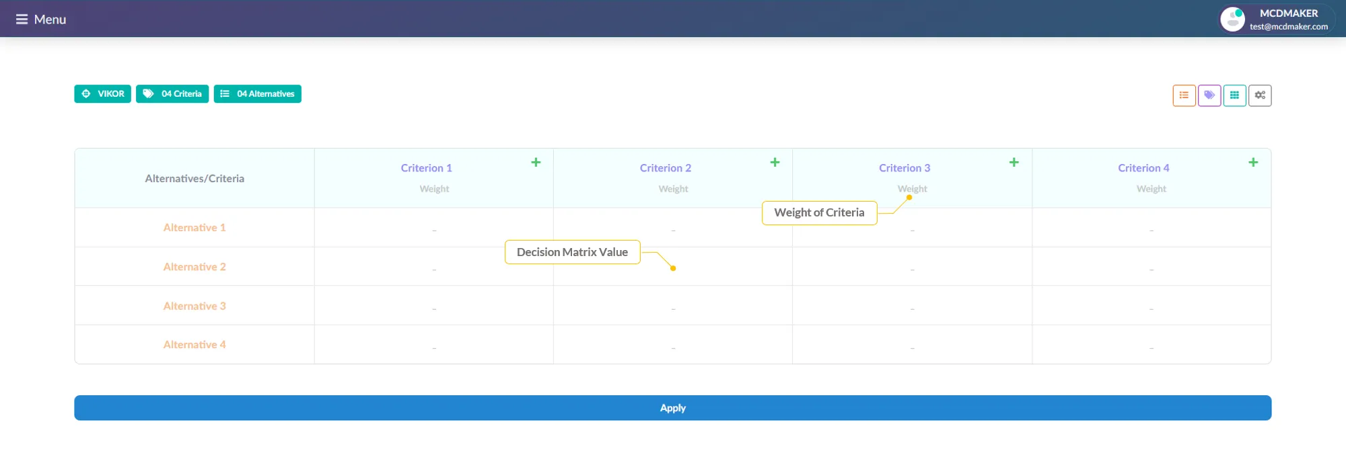
Task: Select the teal grid matrix icon button
Action: [x=1234, y=95]
